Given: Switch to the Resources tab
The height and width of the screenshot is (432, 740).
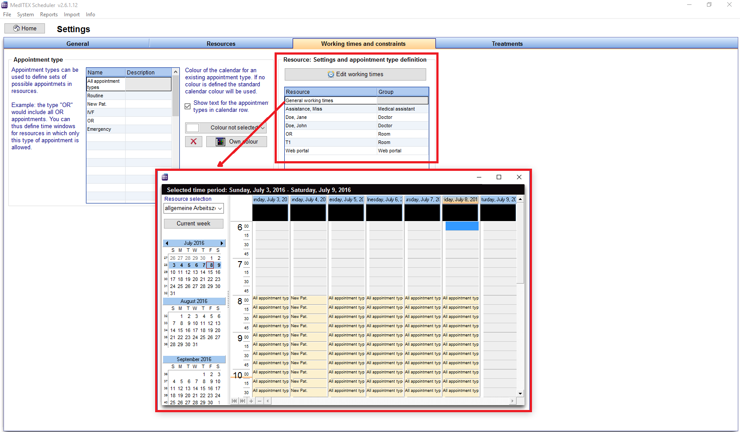Looking at the screenshot, I should tap(221, 44).
